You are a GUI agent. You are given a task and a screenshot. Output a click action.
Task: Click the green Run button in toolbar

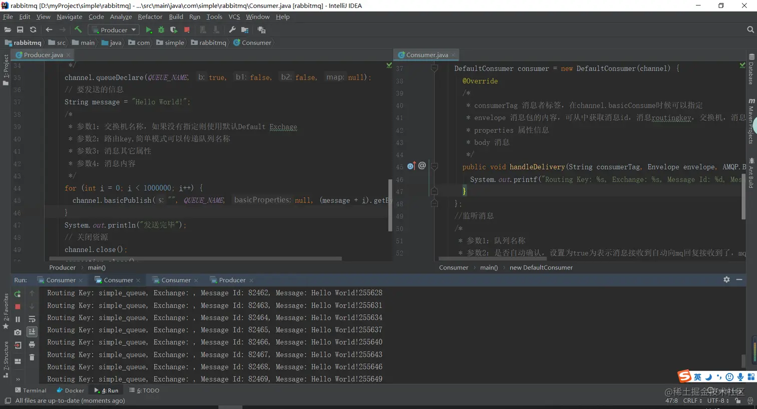[149, 30]
